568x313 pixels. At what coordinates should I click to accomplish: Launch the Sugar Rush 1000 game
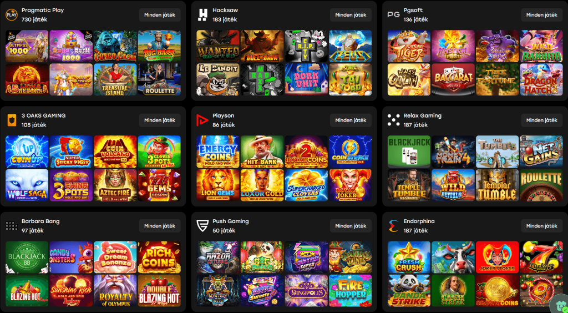click(x=71, y=46)
